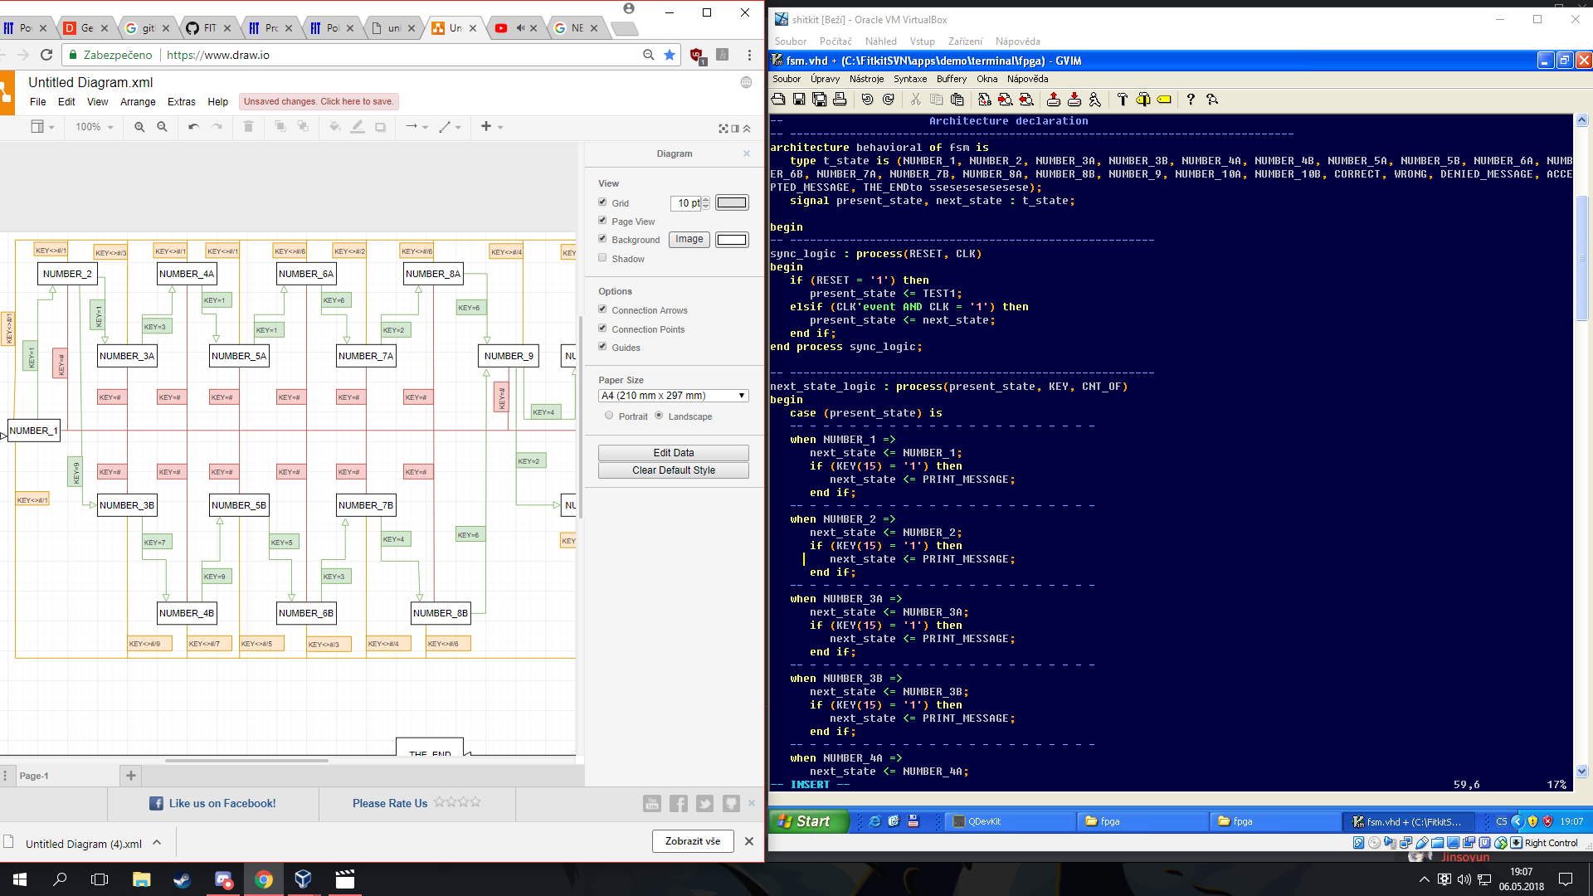Paste clipboard in GVIM toolbar
This screenshot has height=896, width=1593.
[x=957, y=100]
